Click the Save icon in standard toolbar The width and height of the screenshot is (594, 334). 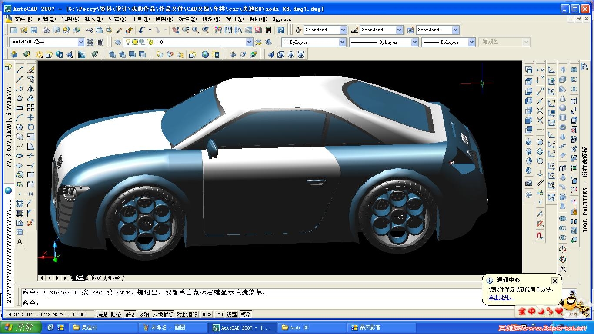click(34, 30)
